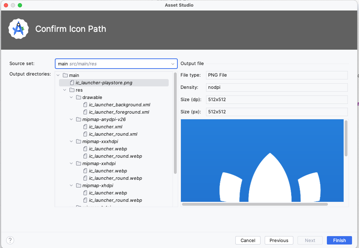
Task: Click the launcher icon preview image
Action: tap(262, 160)
